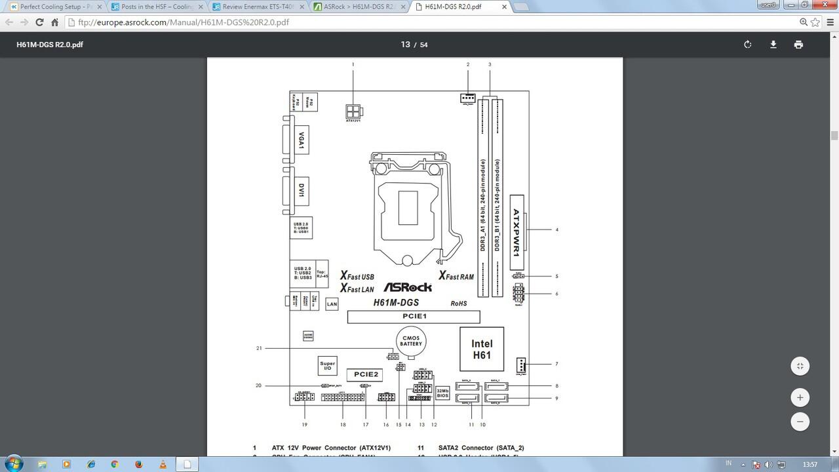The image size is (839, 472).
Task: Open the Chrome menu
Action: (830, 22)
